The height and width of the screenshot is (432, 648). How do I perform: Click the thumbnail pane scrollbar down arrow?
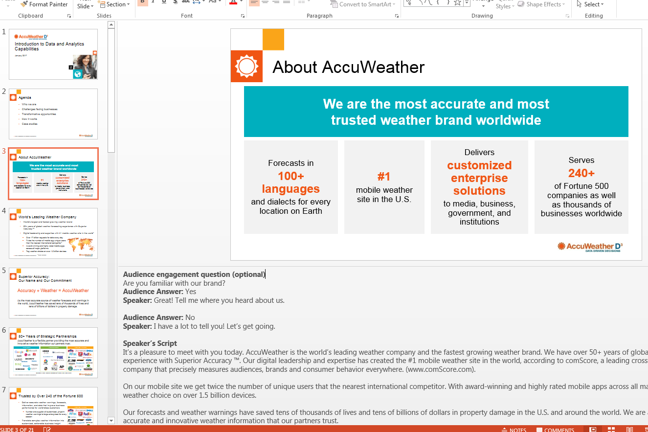pos(111,420)
